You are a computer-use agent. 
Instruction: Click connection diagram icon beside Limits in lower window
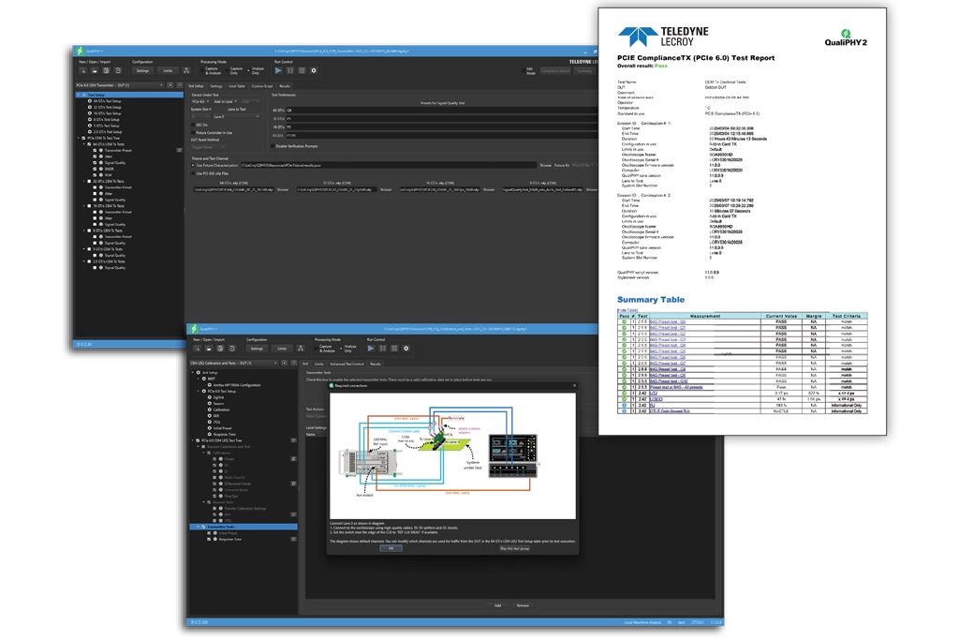click(301, 349)
